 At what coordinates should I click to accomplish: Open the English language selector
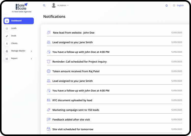tap(180, 5)
